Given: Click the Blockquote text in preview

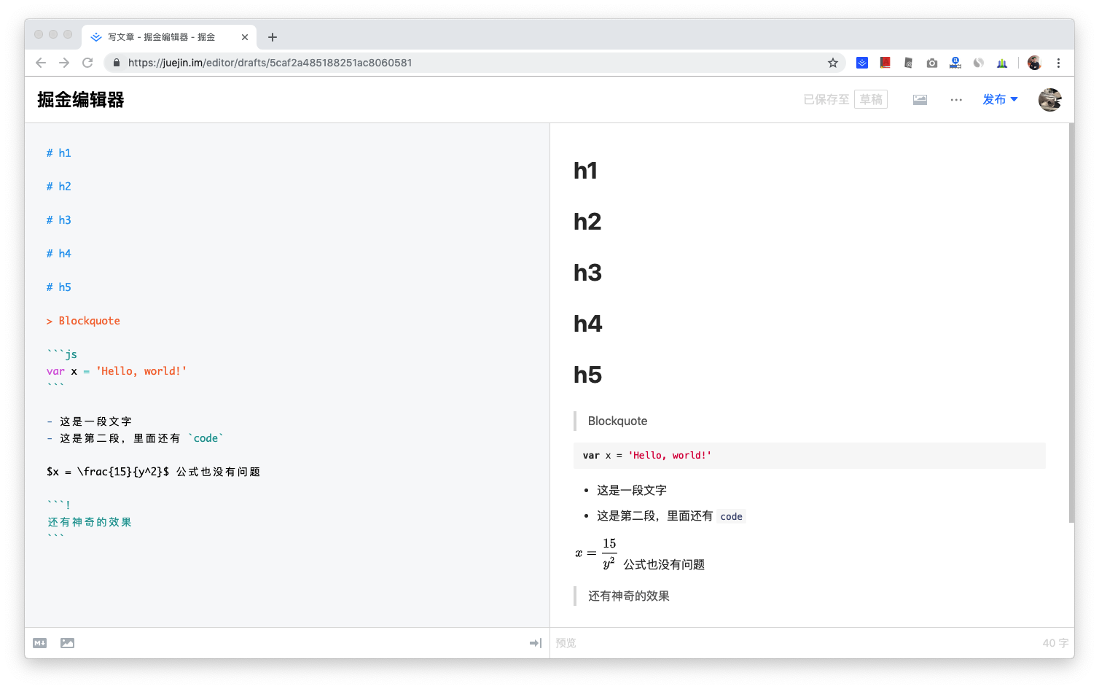Looking at the screenshot, I should [617, 421].
